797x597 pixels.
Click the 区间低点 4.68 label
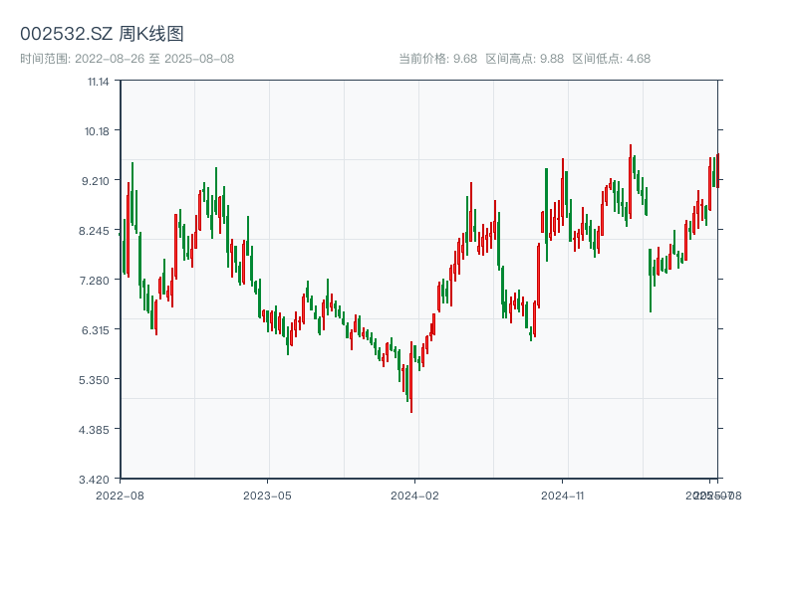click(611, 59)
